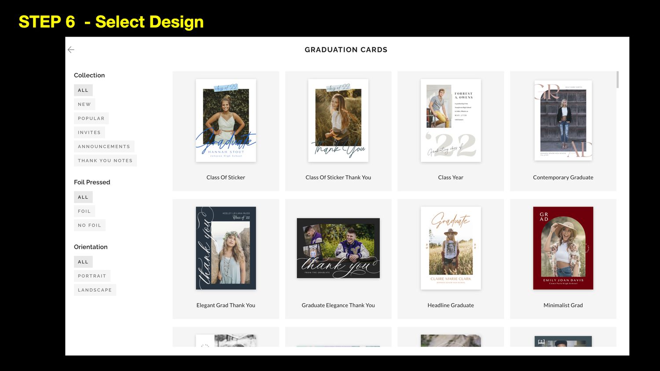Click the GRADUATION CARDS page title

[346, 50]
